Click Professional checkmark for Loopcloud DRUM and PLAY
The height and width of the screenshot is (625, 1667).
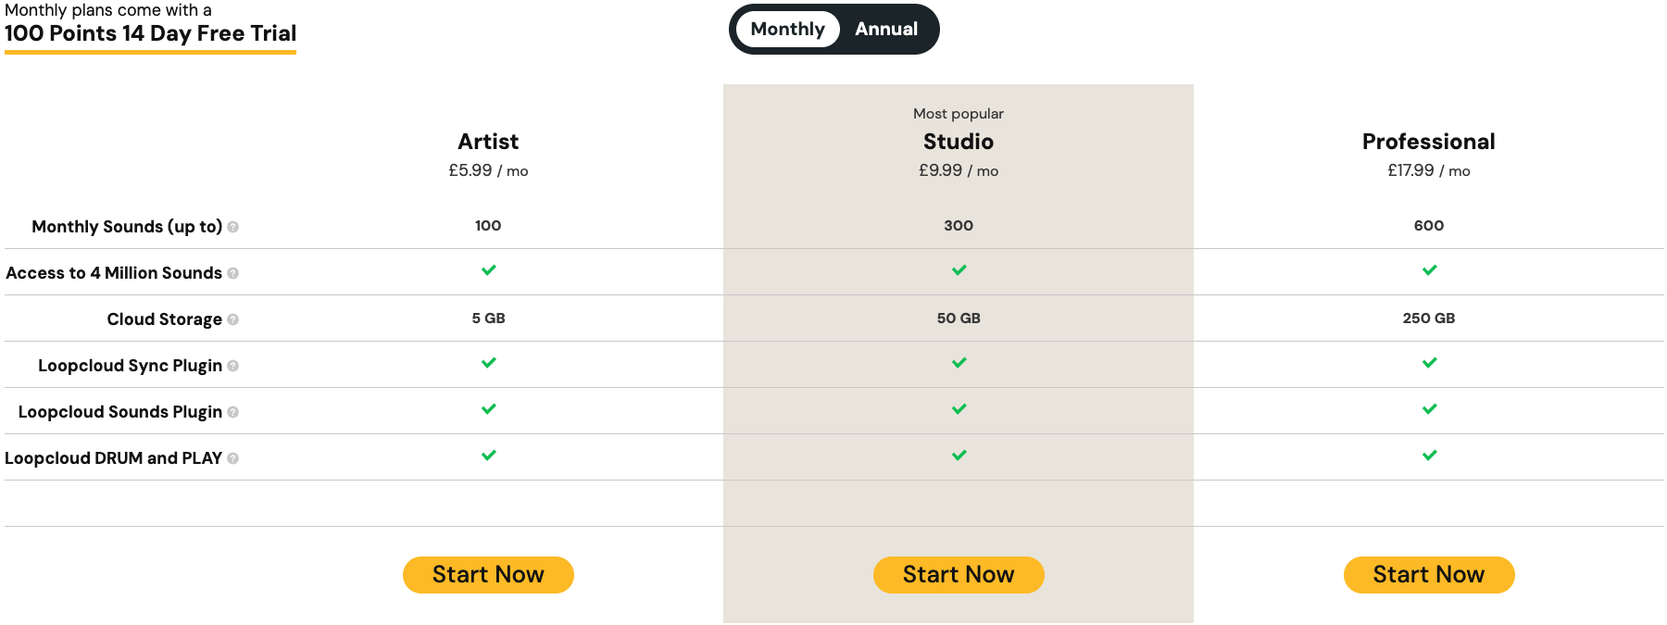(1429, 456)
